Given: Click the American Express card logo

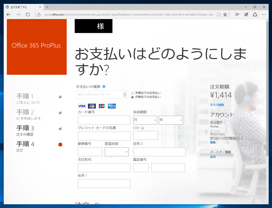Looking at the screenshot, I should 112,106.
